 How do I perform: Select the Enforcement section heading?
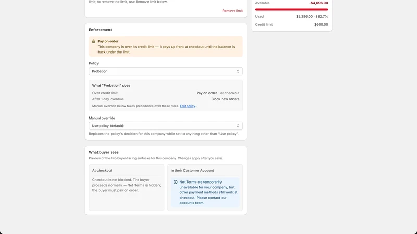click(100, 30)
